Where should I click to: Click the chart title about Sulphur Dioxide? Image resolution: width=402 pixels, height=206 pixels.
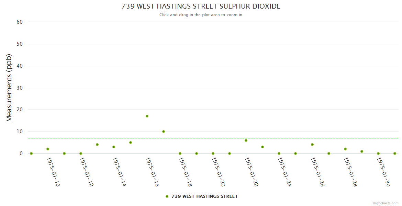[x=201, y=7]
